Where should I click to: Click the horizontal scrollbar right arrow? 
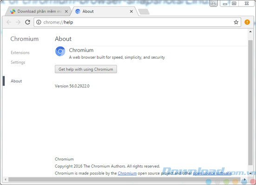pos(244,179)
